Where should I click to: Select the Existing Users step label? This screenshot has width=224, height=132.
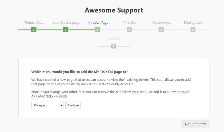194,23
